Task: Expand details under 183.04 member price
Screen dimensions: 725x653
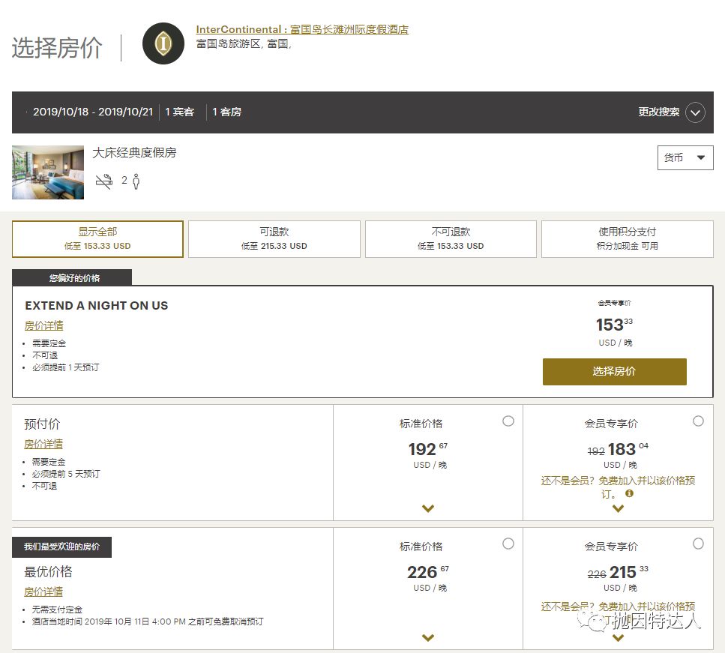Action: pos(619,508)
